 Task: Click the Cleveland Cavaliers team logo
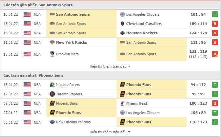[x=122, y=24]
